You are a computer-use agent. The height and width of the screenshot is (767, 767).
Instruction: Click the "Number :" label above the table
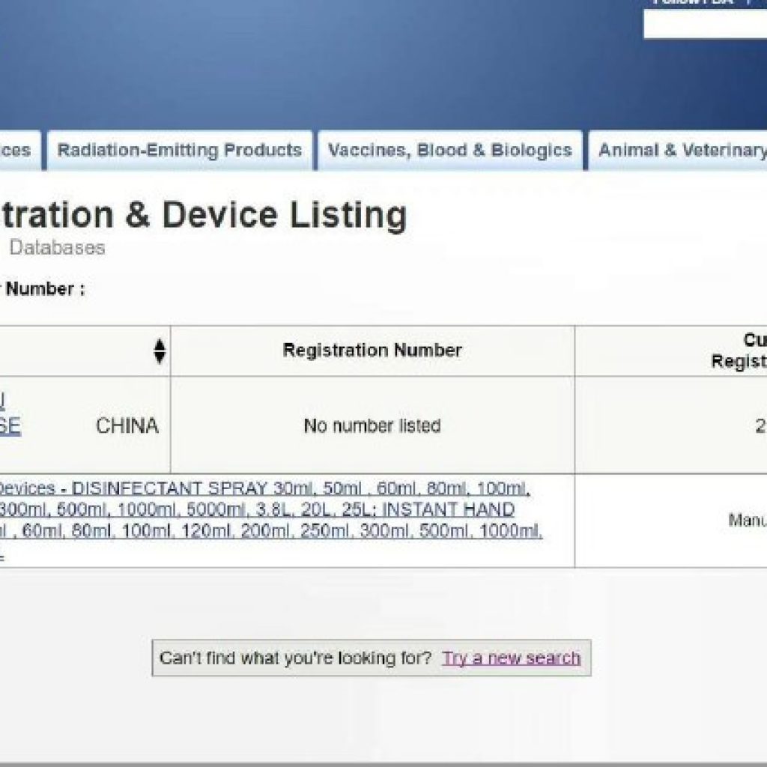coord(45,289)
